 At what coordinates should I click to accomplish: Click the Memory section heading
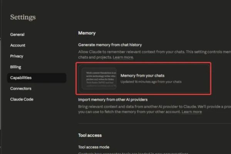[87, 33]
